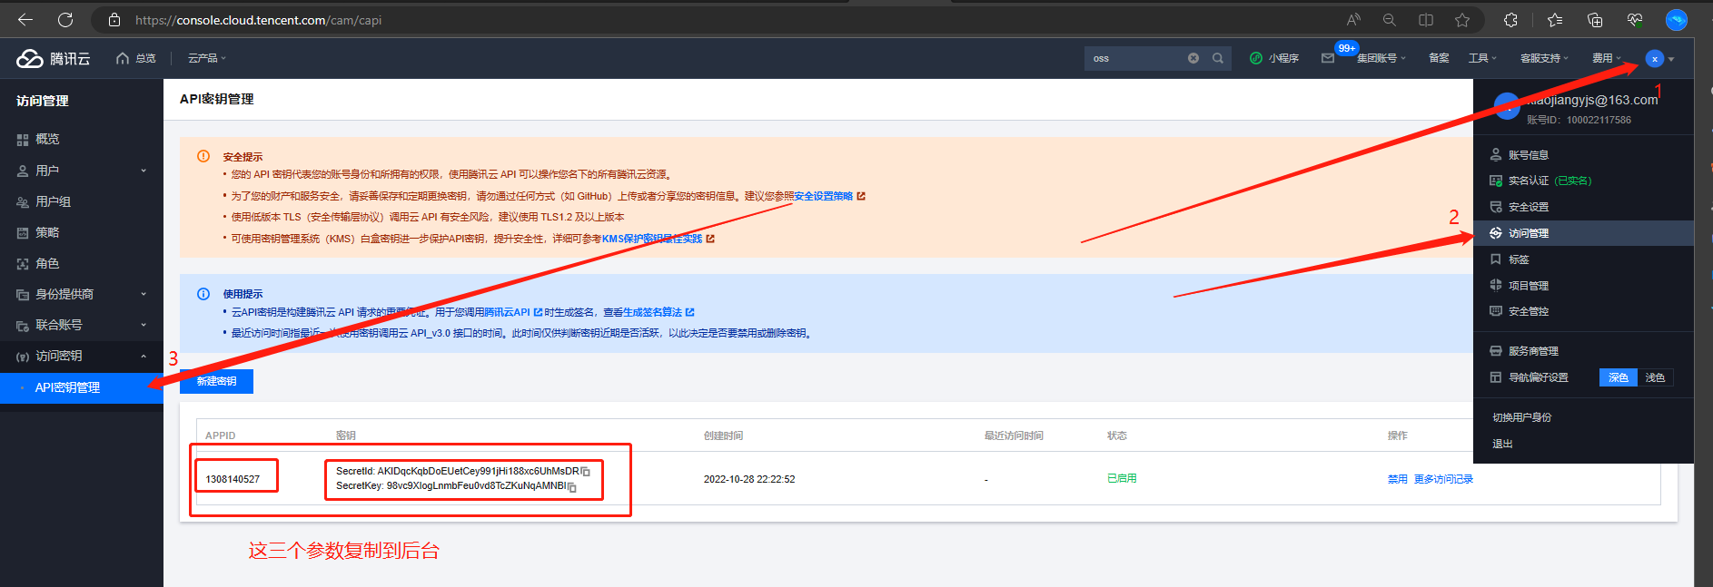Click 新建密钥 button
The image size is (1713, 587).
click(216, 381)
